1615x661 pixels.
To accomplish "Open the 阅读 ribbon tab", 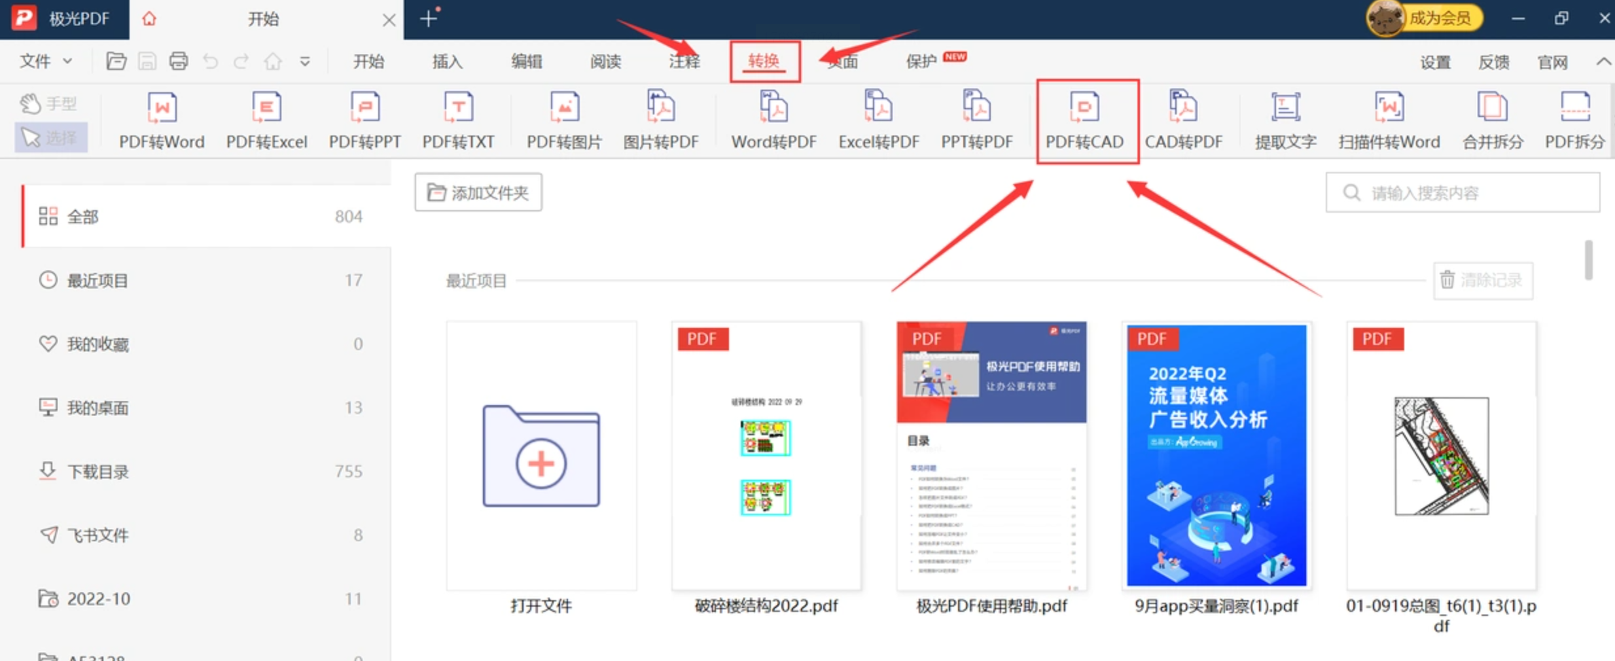I will (605, 62).
